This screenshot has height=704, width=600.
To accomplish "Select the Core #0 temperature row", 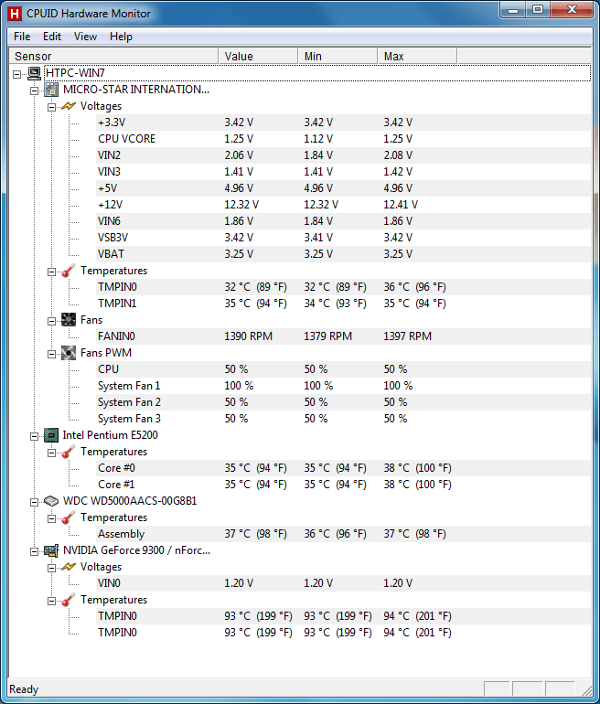I will pos(344,468).
